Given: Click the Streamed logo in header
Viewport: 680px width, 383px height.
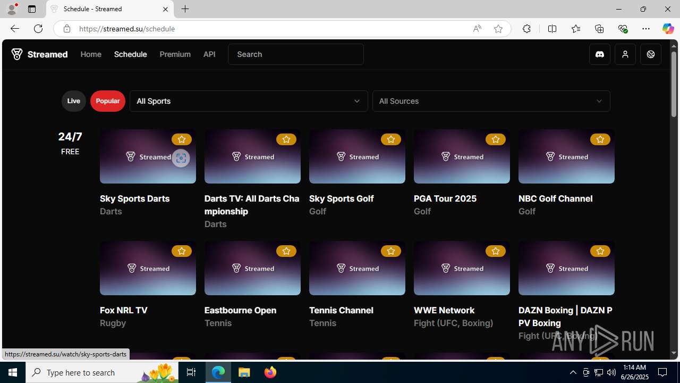Looking at the screenshot, I should 40,54.
